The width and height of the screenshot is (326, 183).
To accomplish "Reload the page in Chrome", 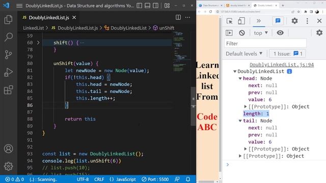I will point(210,12).
